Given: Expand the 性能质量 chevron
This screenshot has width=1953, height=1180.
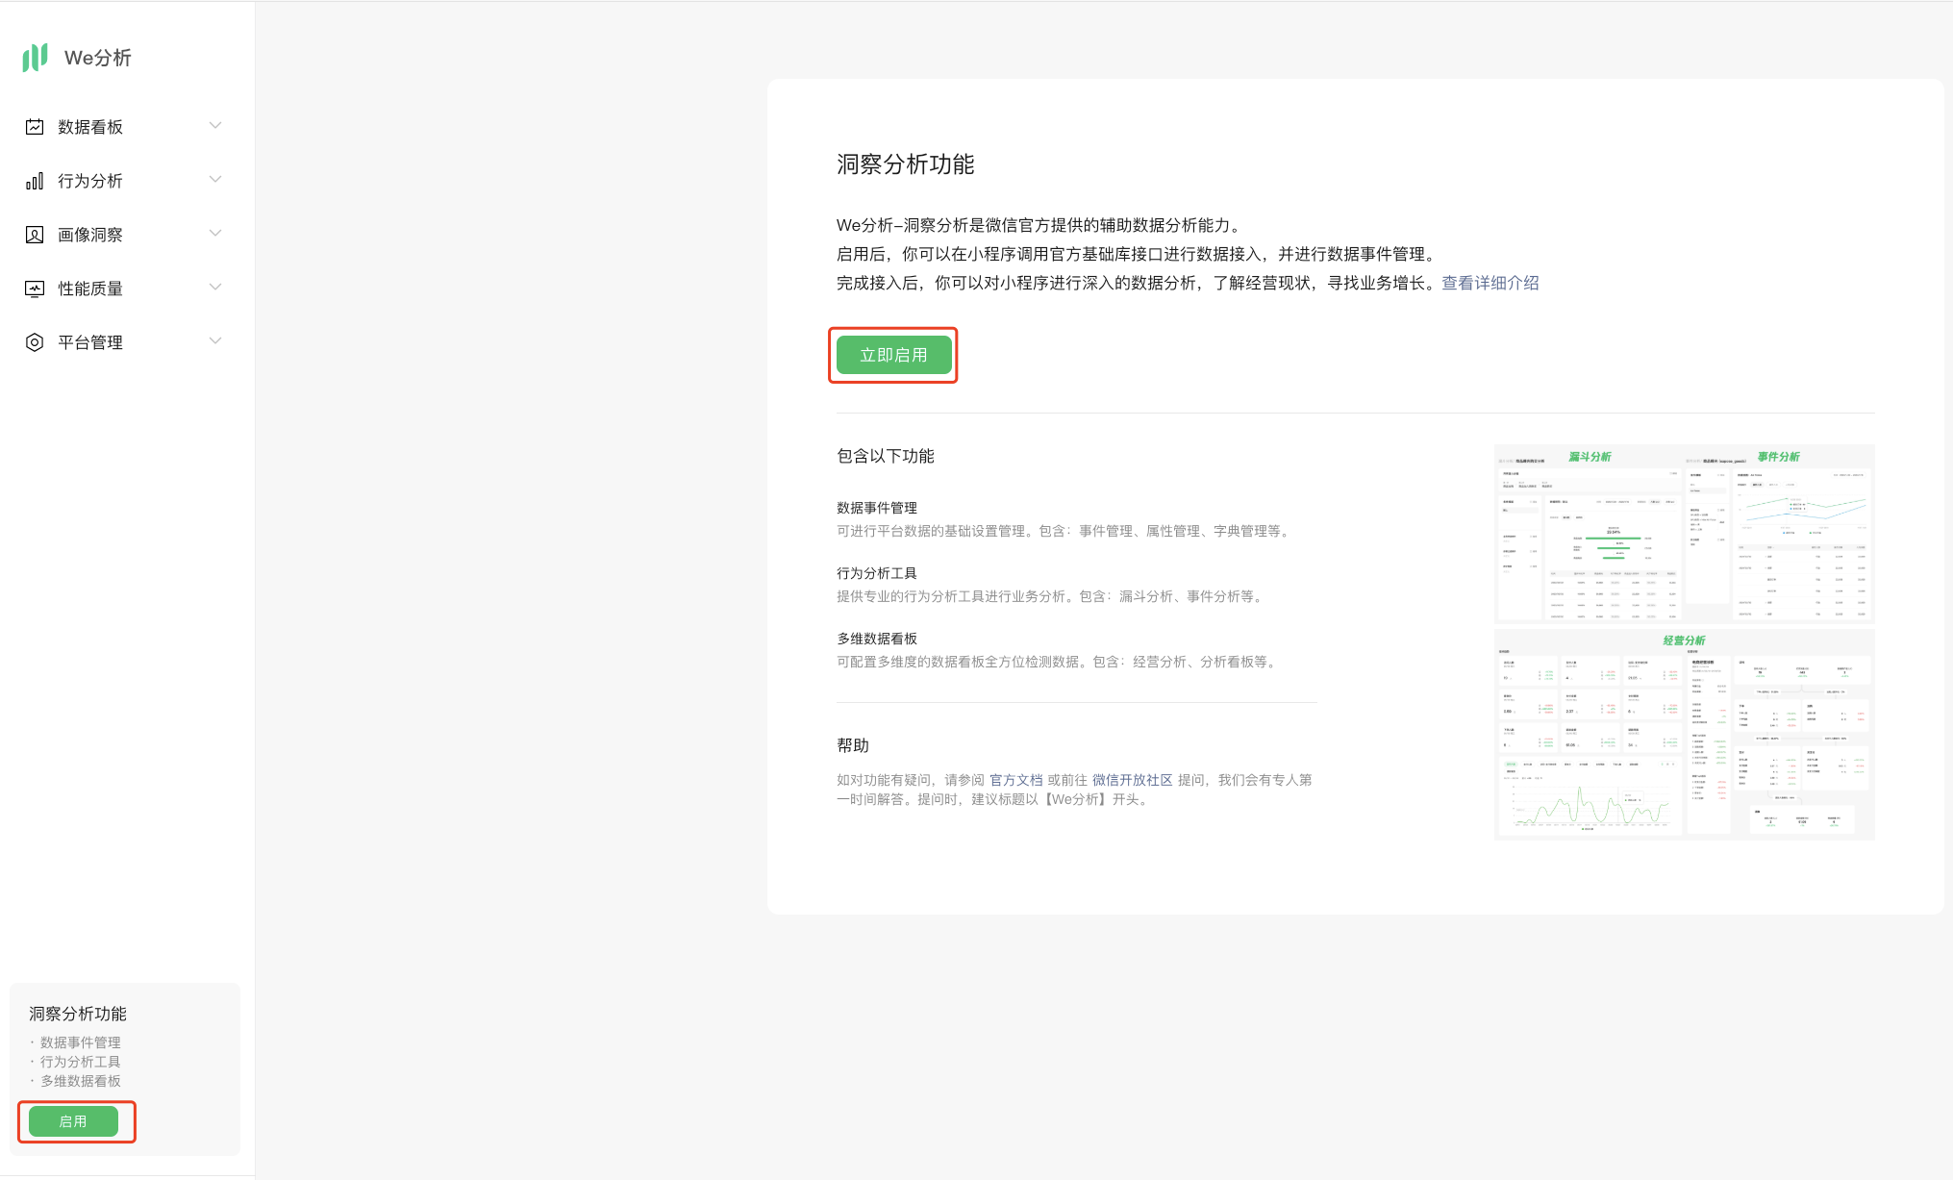Looking at the screenshot, I should [215, 287].
